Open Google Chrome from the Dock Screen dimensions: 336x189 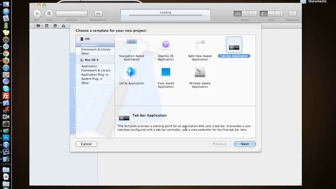click(6, 54)
